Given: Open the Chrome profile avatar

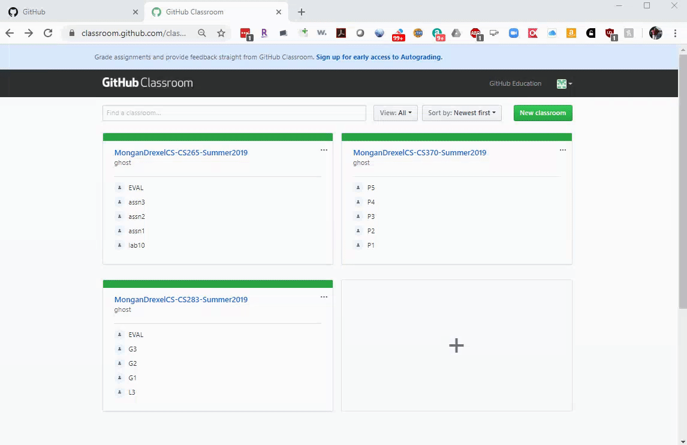Looking at the screenshot, I should [655, 33].
